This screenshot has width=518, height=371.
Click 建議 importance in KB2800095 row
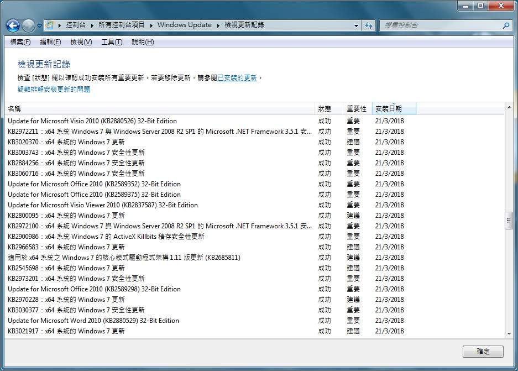[x=353, y=216]
